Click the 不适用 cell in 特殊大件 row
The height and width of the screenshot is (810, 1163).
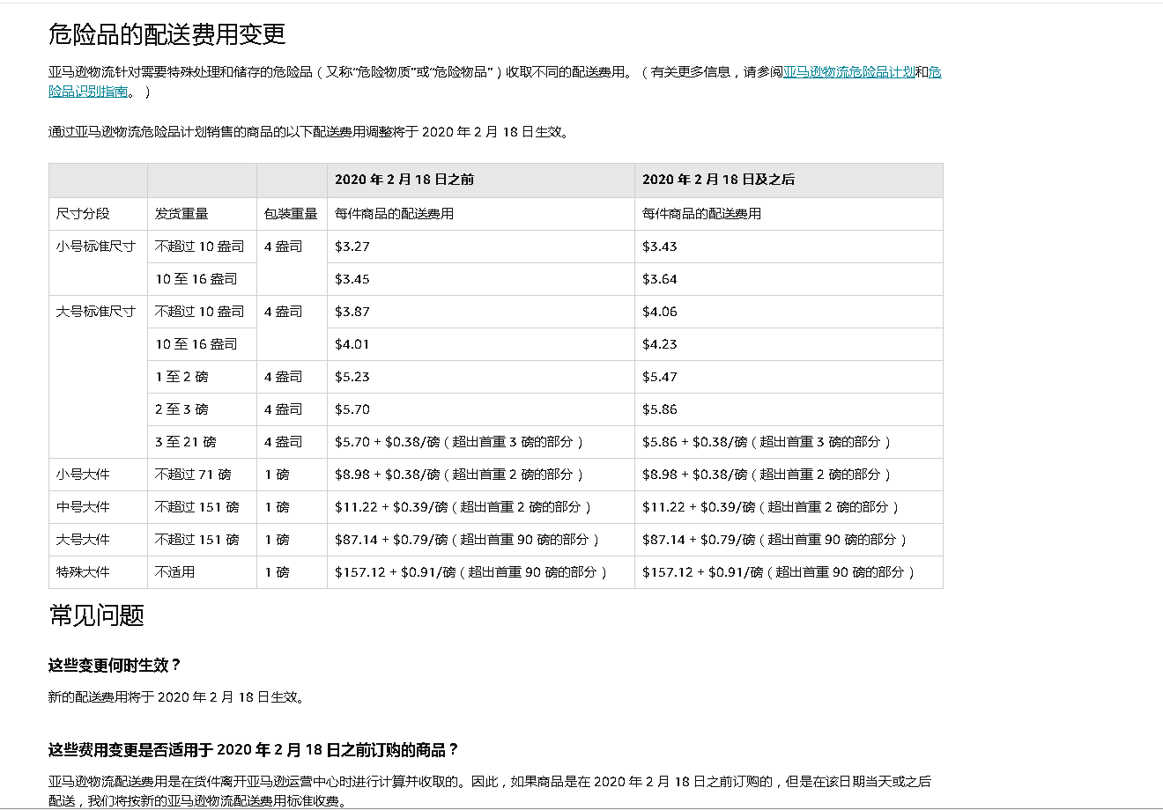pos(202,572)
